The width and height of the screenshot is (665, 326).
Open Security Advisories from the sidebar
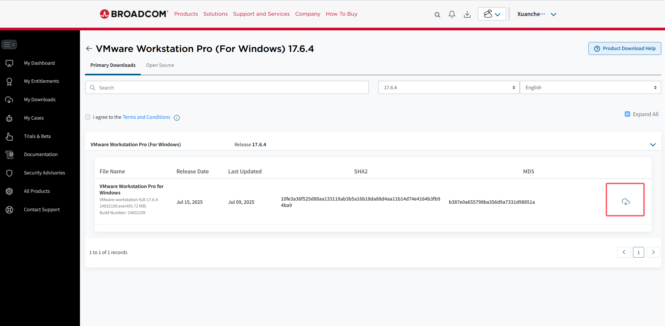[x=44, y=173]
